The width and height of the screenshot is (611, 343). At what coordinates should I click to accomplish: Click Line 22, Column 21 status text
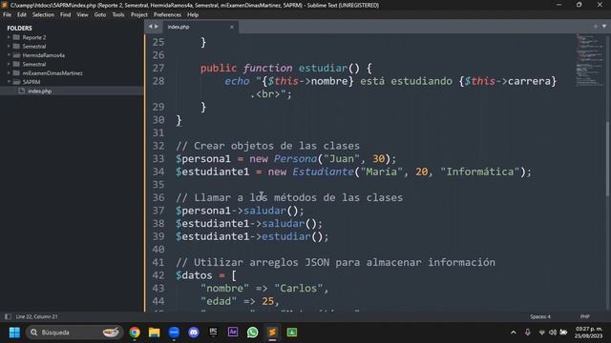[x=36, y=316]
